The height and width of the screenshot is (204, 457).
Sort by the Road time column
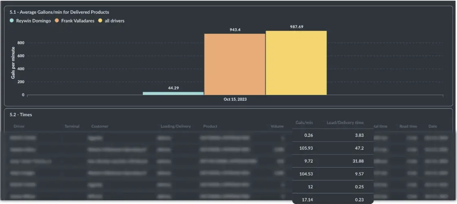408,126
